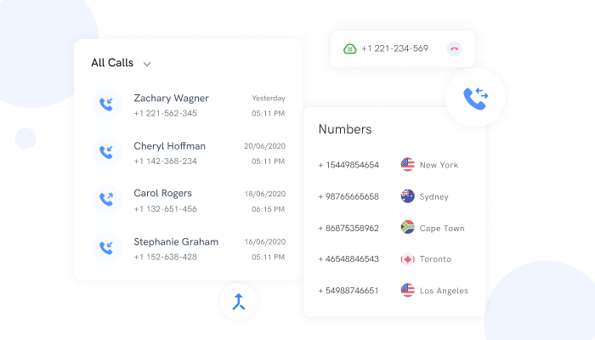595x340 pixels.
Task: Select the New York number + 15449854654
Action: tap(348, 165)
